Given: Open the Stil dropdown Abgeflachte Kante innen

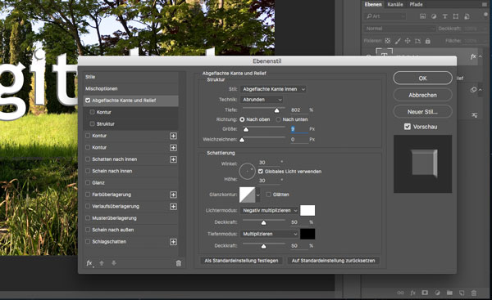Looking at the screenshot, I should click(273, 89).
